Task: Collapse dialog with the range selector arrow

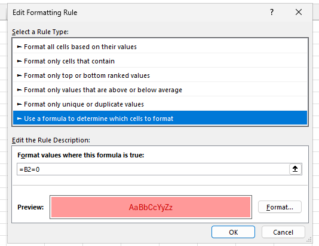Action: (x=295, y=169)
